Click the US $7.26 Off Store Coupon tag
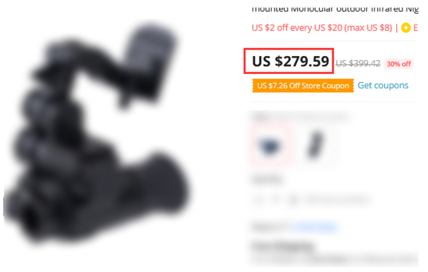 [x=303, y=86]
